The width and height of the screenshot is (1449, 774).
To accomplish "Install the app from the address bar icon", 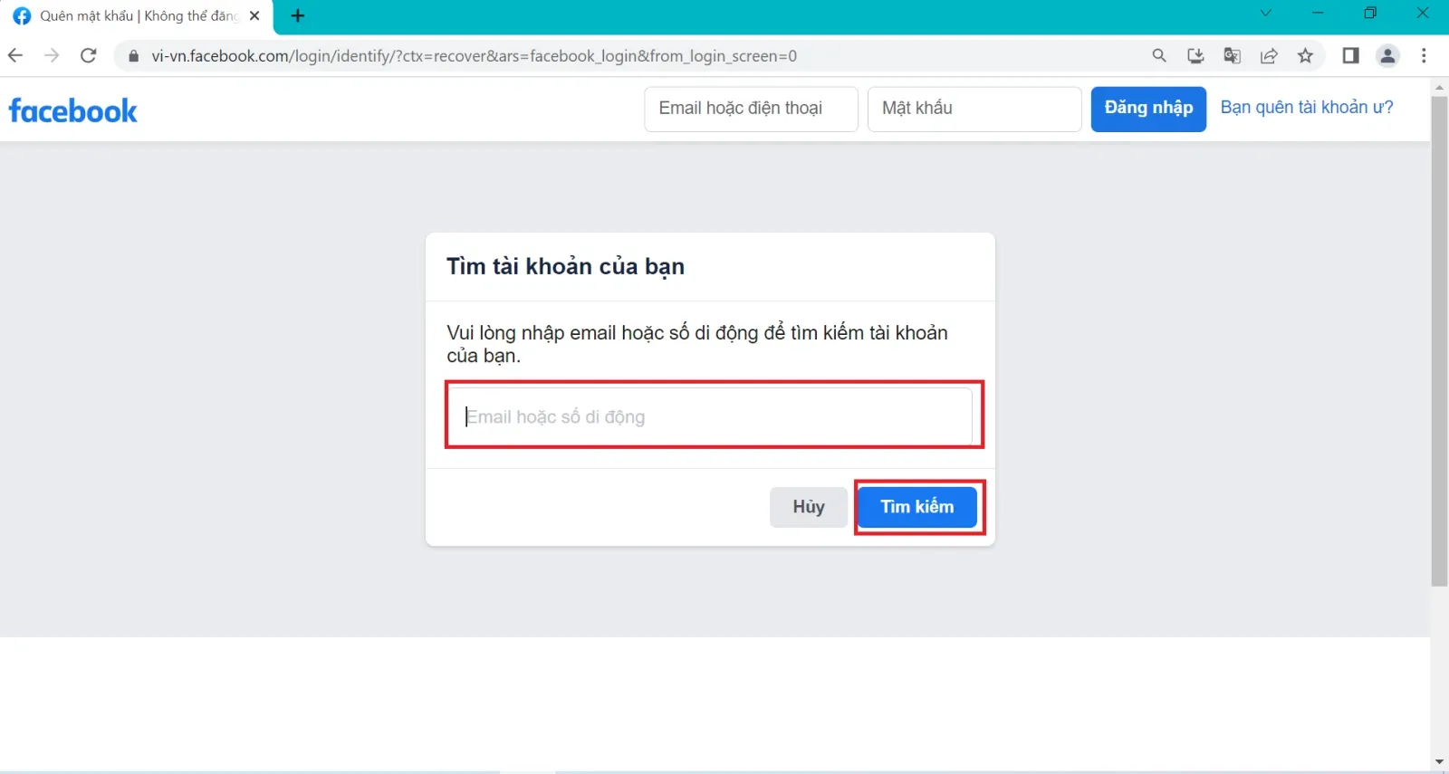I will click(1195, 55).
